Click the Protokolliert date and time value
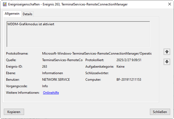174x119 pixels. click(x=129, y=60)
